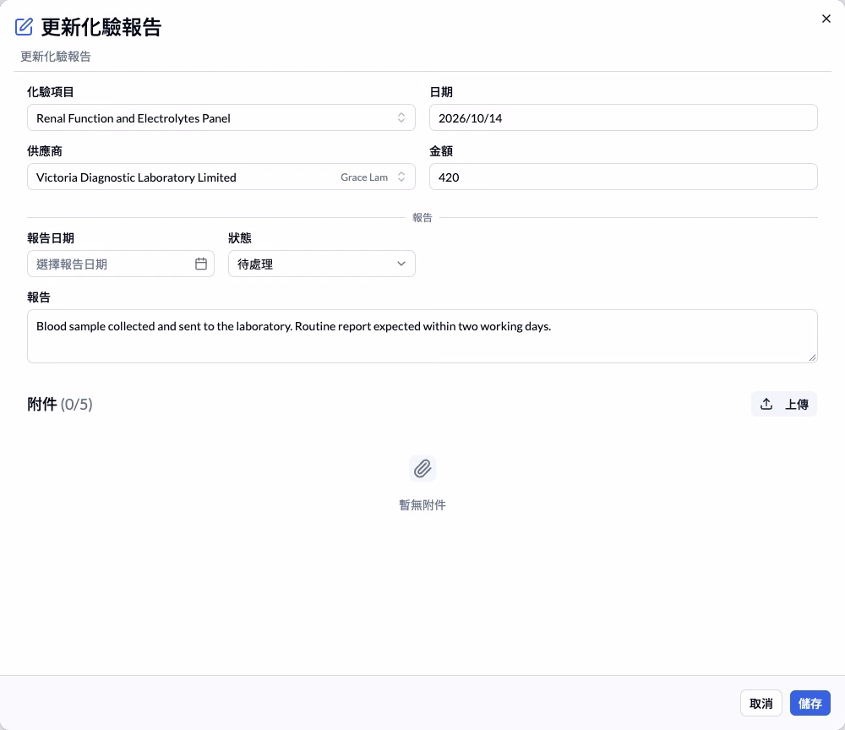Expand the 化驗項目 test selector
Screen dimensions: 845x730
221,118
